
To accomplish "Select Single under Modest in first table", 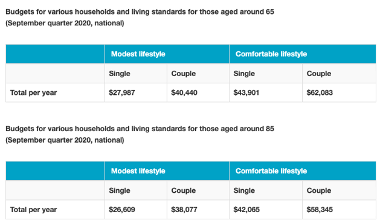I will pyautogui.click(x=120, y=74).
